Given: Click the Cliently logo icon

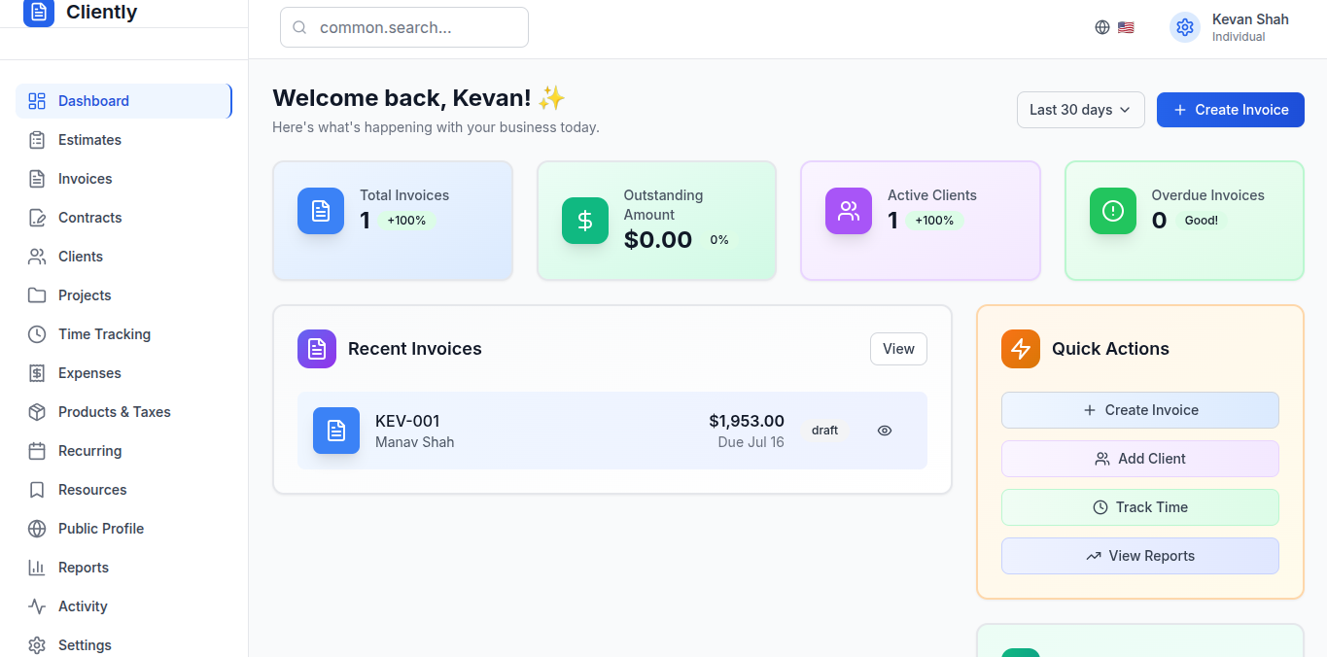Looking at the screenshot, I should 38,12.
